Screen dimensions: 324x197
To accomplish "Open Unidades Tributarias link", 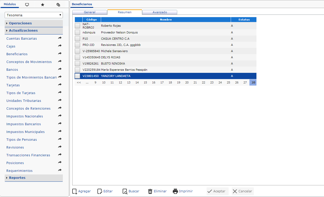I will [x=24, y=101].
